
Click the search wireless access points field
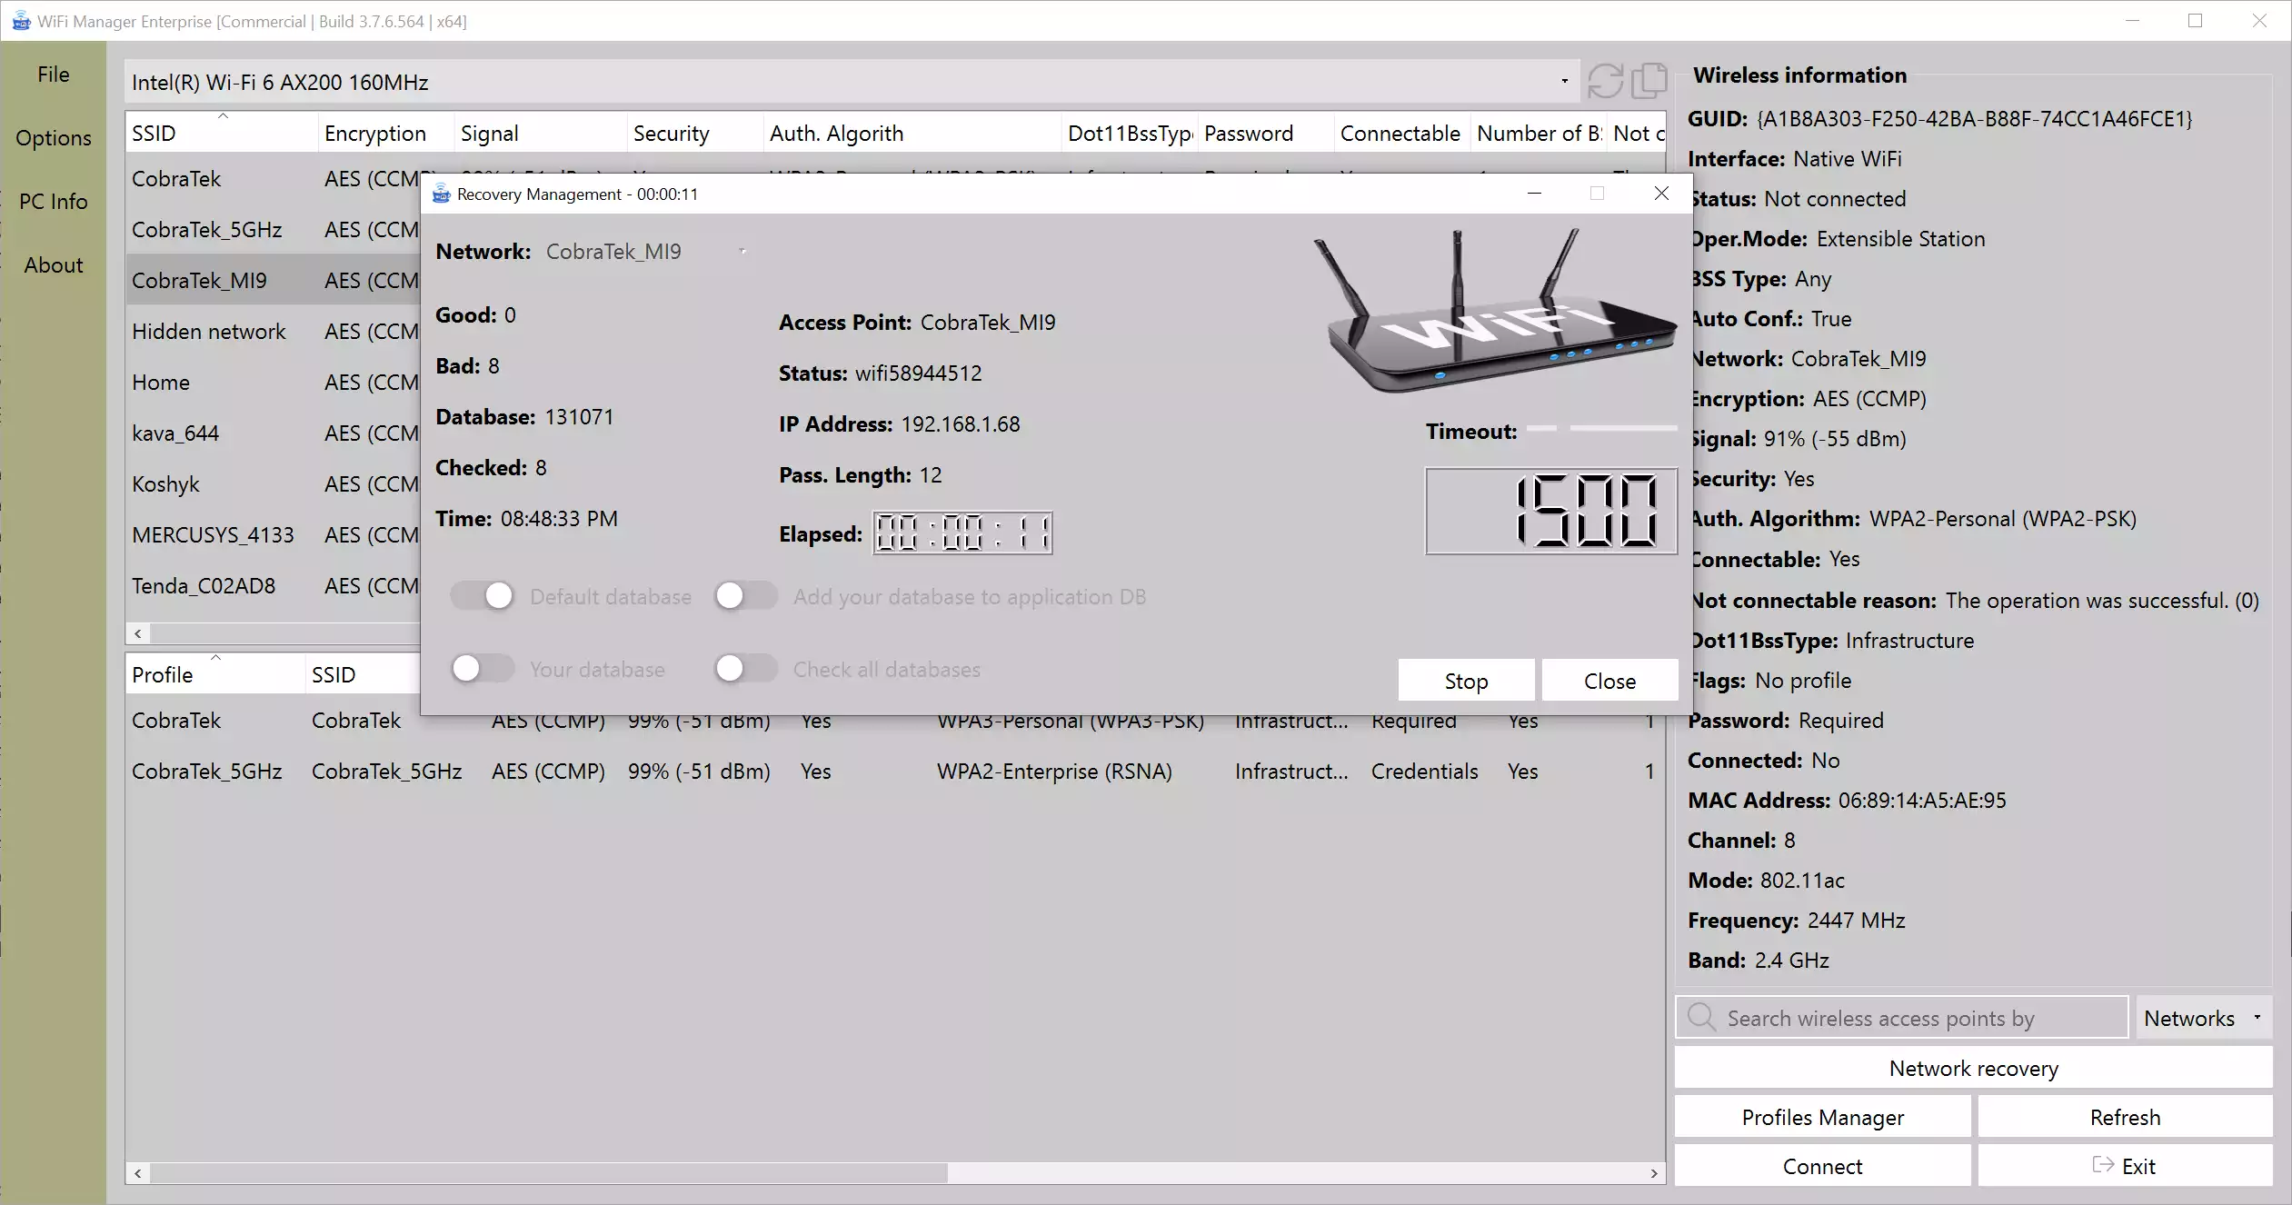[1902, 1018]
